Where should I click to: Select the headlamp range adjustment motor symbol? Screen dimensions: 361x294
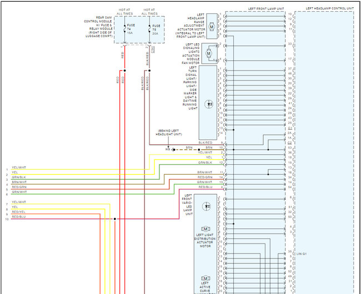click(x=210, y=27)
